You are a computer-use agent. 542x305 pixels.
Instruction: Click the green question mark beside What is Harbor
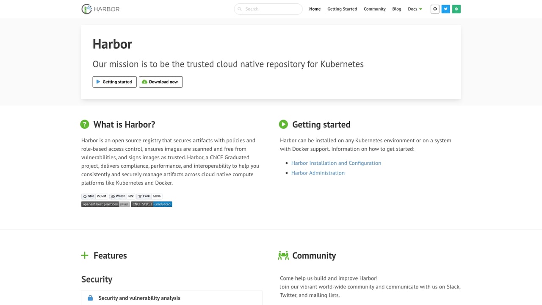(x=85, y=124)
